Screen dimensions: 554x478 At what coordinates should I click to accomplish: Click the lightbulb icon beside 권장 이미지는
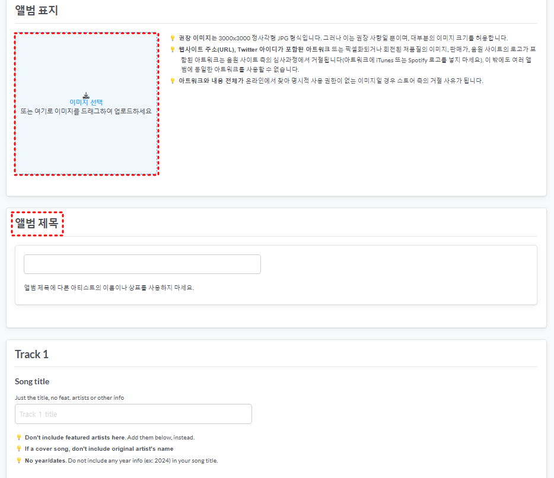point(173,38)
